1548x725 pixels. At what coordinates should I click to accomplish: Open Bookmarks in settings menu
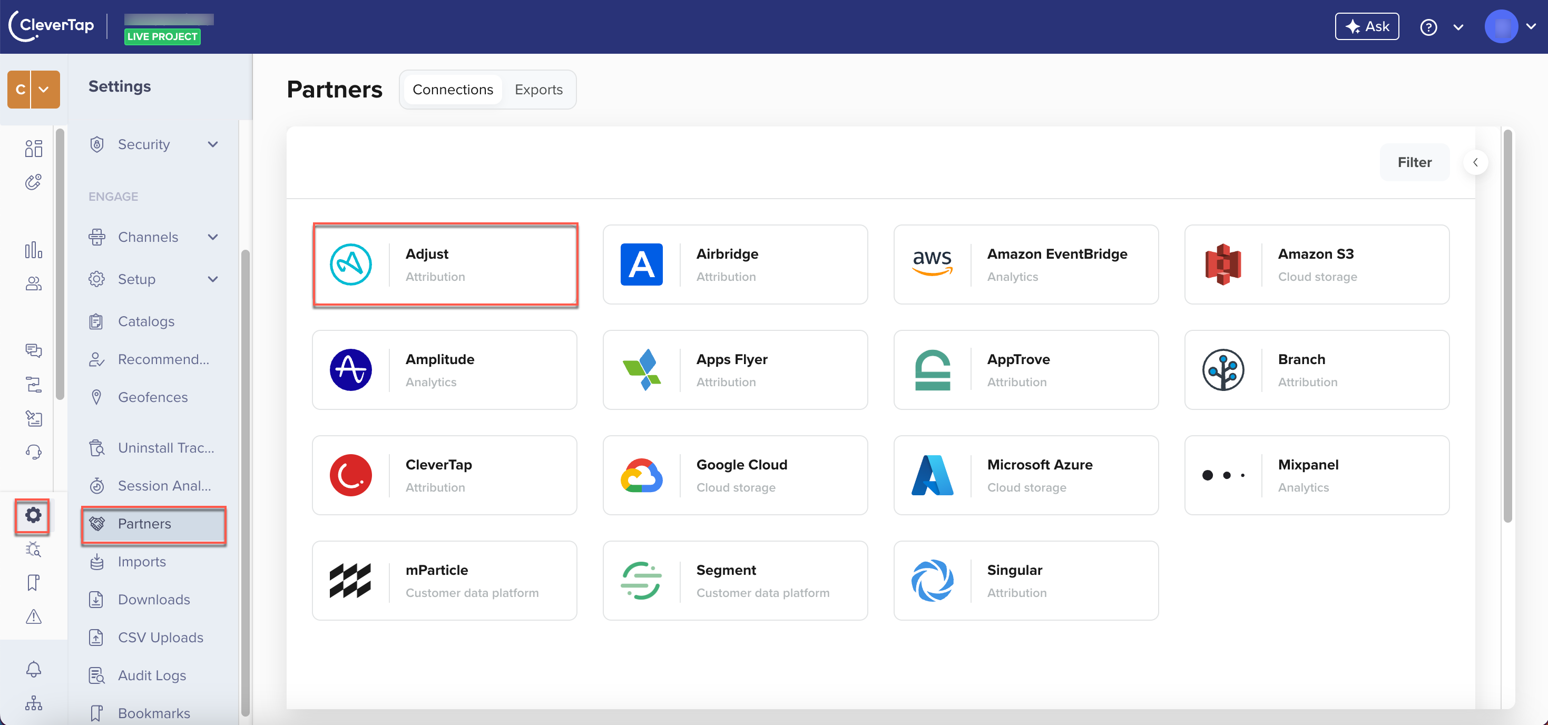coord(153,713)
